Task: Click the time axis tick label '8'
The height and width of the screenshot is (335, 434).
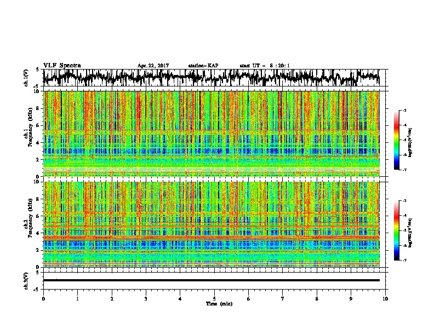Action: pyautogui.click(x=317, y=299)
